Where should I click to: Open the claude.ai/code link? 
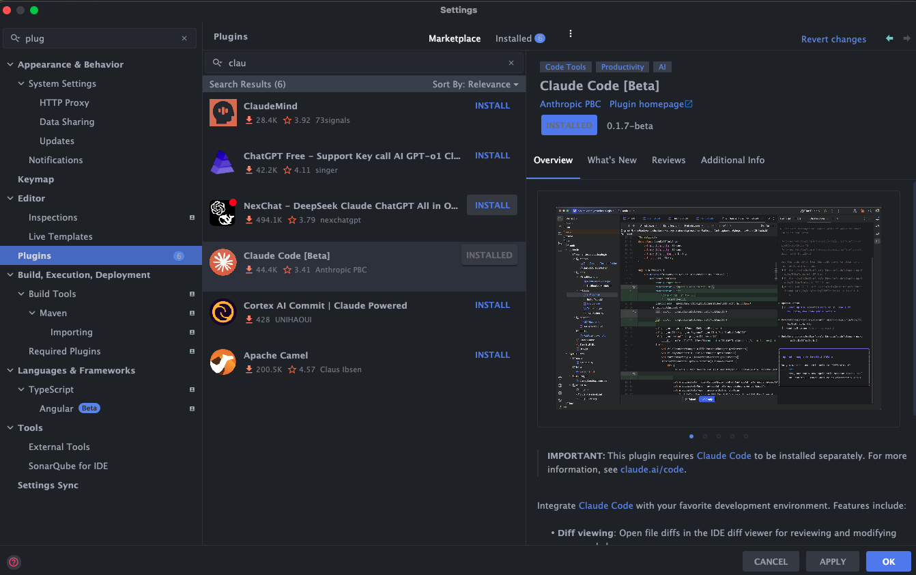pos(652,469)
